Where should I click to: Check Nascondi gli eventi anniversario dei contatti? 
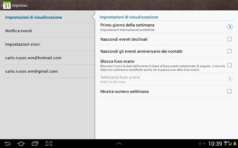pyautogui.click(x=229, y=51)
